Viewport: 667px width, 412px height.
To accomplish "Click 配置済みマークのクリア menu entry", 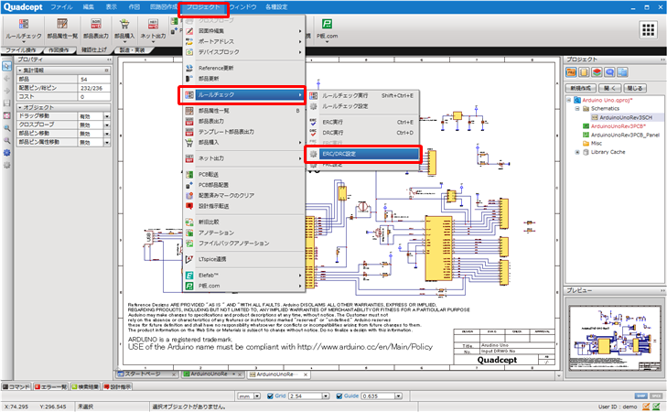I will click(244, 195).
